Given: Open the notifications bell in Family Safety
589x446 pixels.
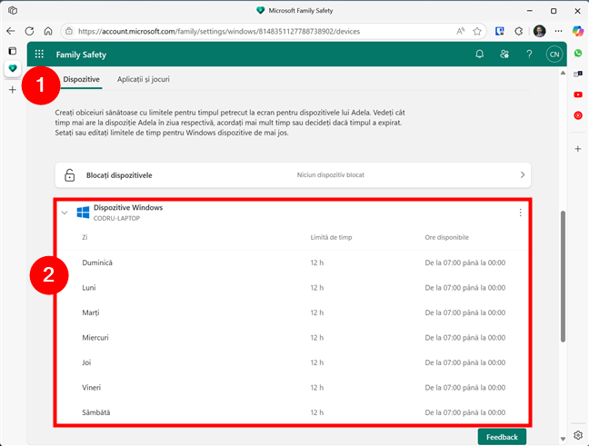Looking at the screenshot, I should tap(479, 55).
